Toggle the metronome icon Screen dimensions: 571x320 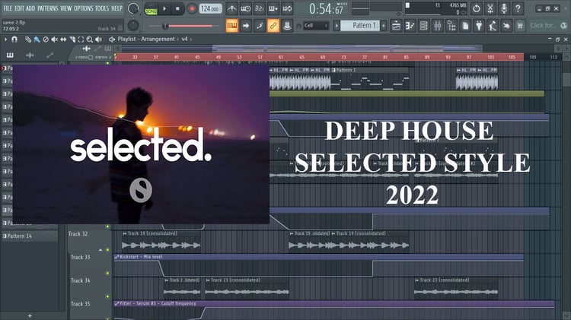click(x=231, y=8)
